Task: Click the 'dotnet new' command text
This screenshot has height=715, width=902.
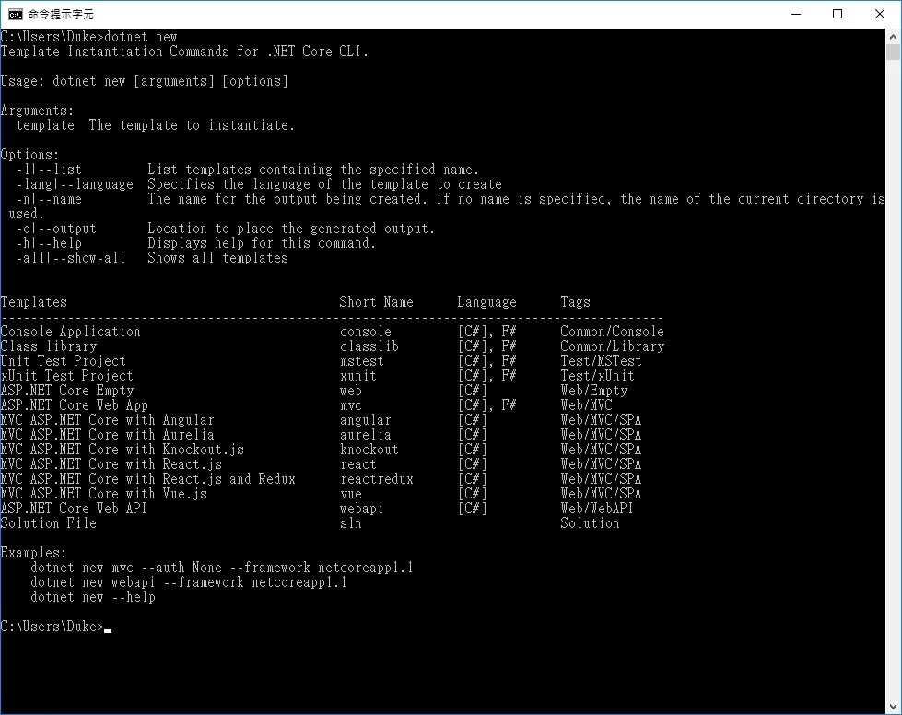Action: click(141, 37)
